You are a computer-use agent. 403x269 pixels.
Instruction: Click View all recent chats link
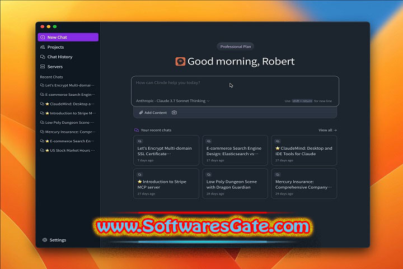click(327, 130)
